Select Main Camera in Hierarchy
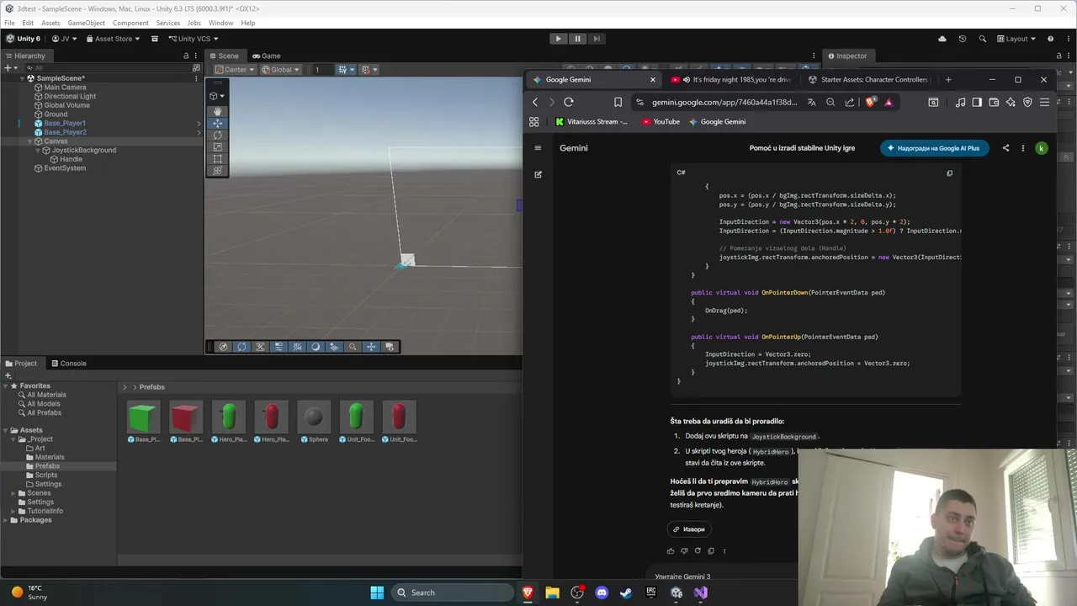 (65, 88)
